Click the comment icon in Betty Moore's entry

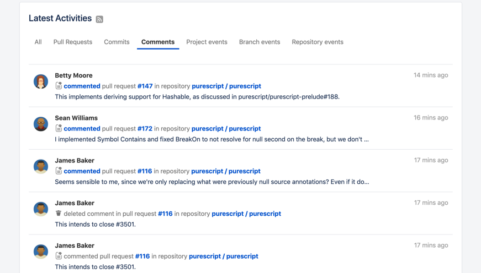point(59,86)
